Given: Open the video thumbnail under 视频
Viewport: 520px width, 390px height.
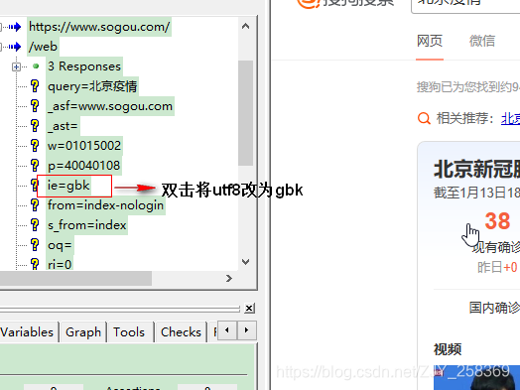Looking at the screenshot, I should [x=476, y=378].
